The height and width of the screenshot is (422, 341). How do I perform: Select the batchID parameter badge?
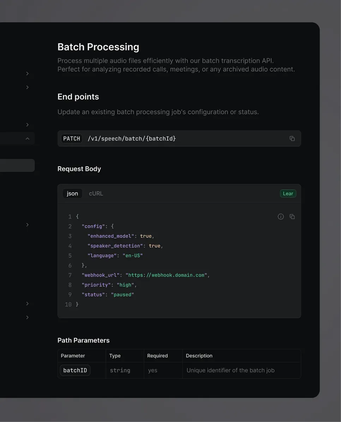75,370
